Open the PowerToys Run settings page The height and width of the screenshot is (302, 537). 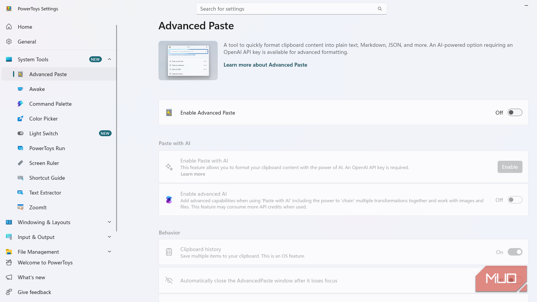59,148
